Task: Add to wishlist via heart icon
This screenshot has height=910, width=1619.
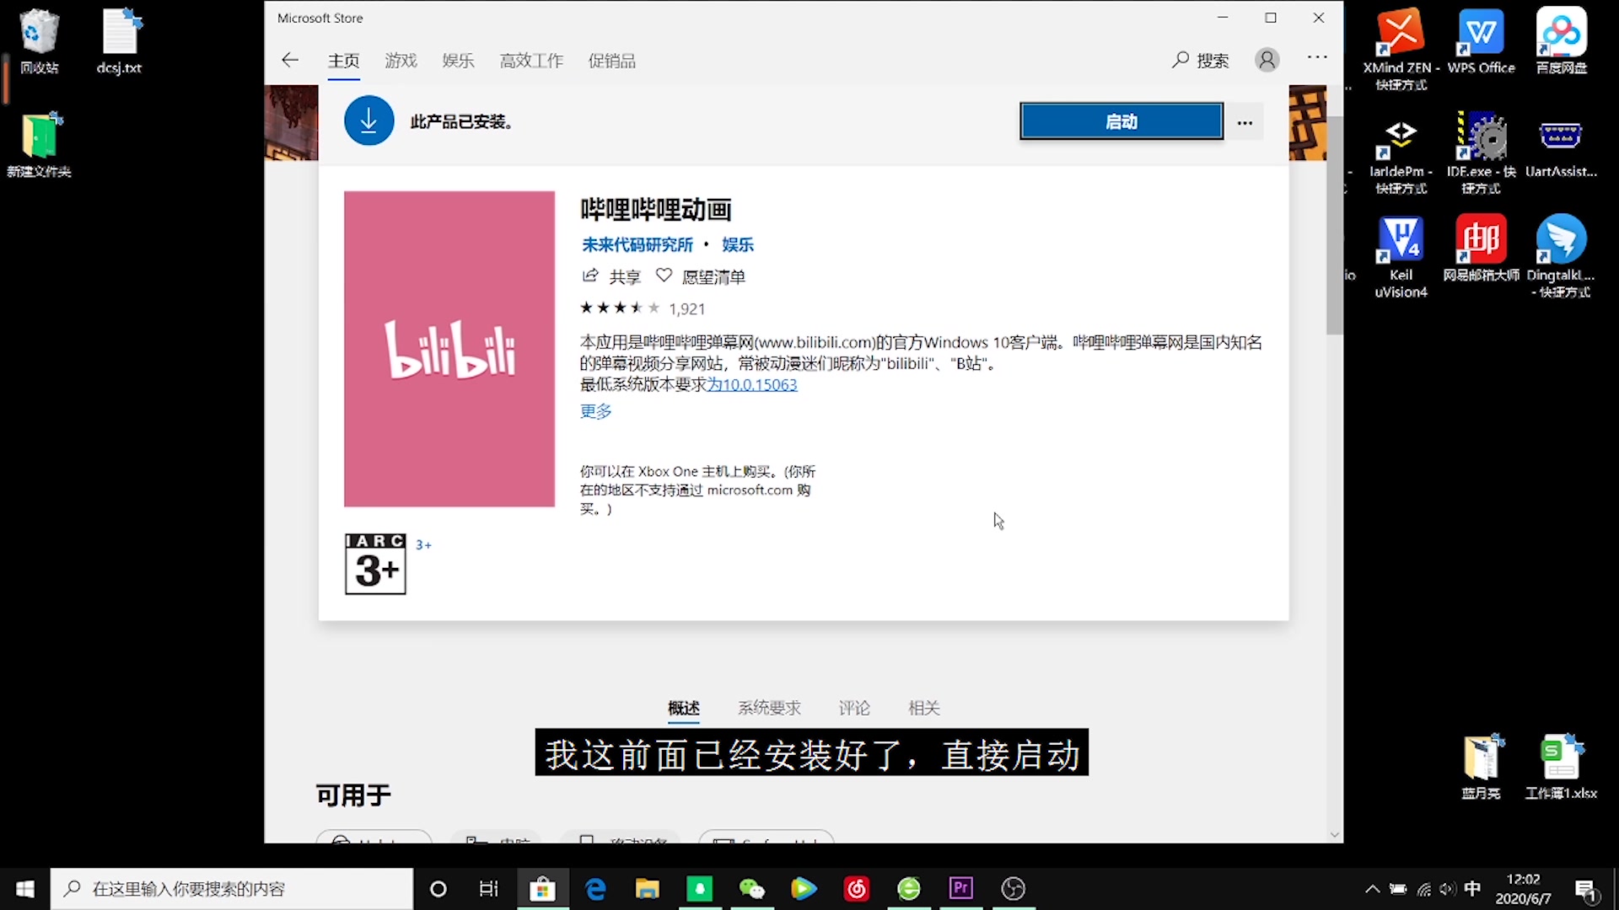Action: point(664,276)
